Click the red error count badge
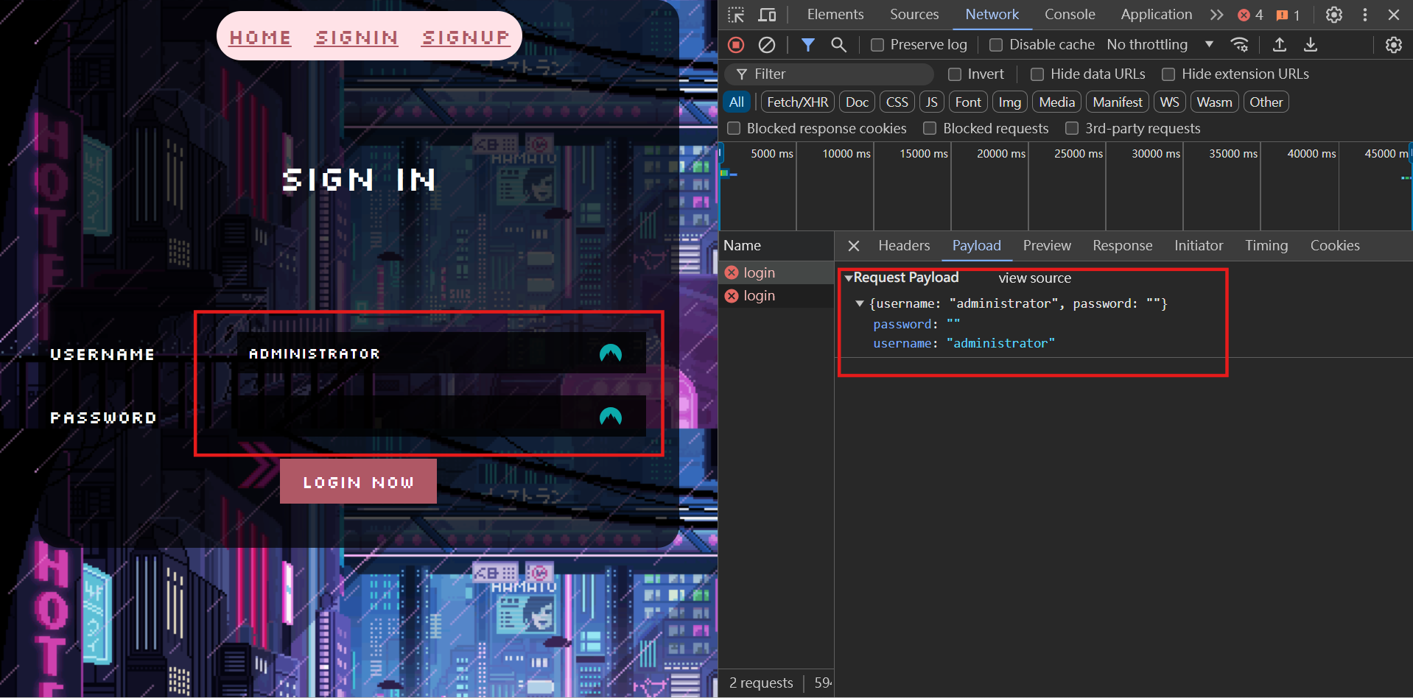 pos(1250,15)
